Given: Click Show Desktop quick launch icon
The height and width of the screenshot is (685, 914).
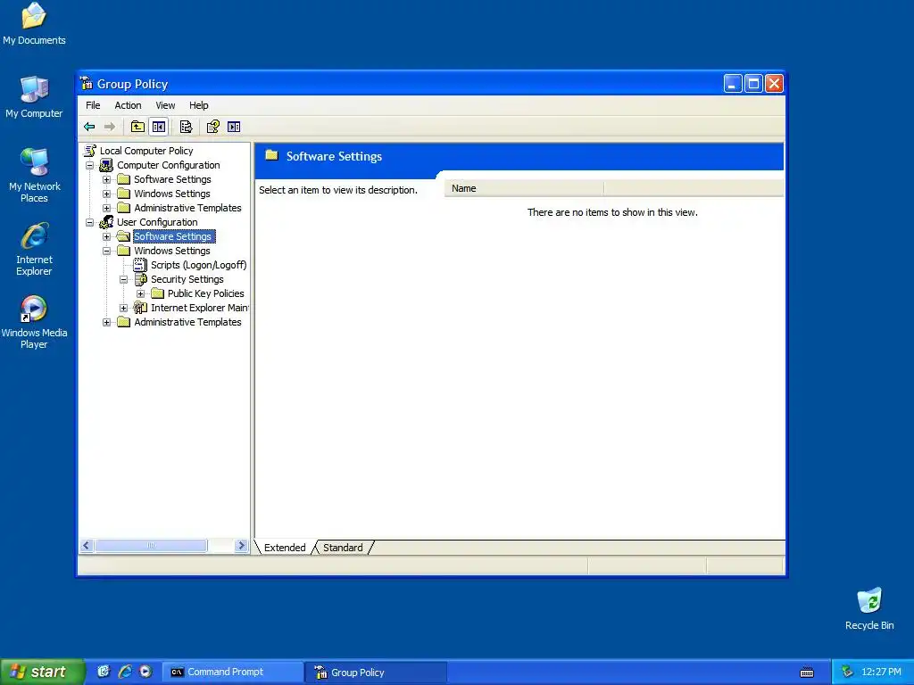Looking at the screenshot, I should coord(104,672).
